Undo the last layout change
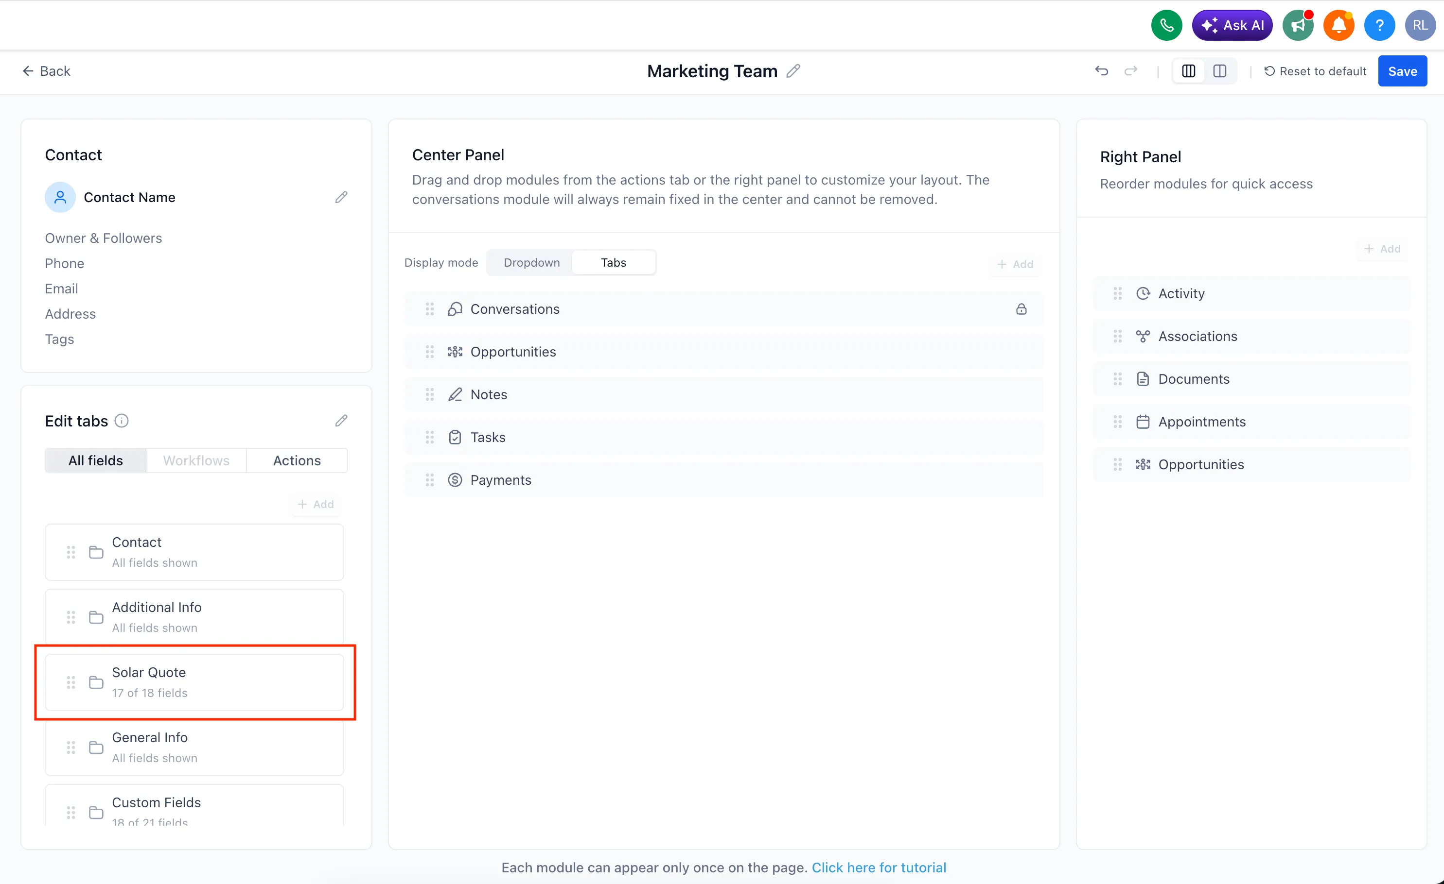Viewport: 1444px width, 884px height. tap(1102, 71)
